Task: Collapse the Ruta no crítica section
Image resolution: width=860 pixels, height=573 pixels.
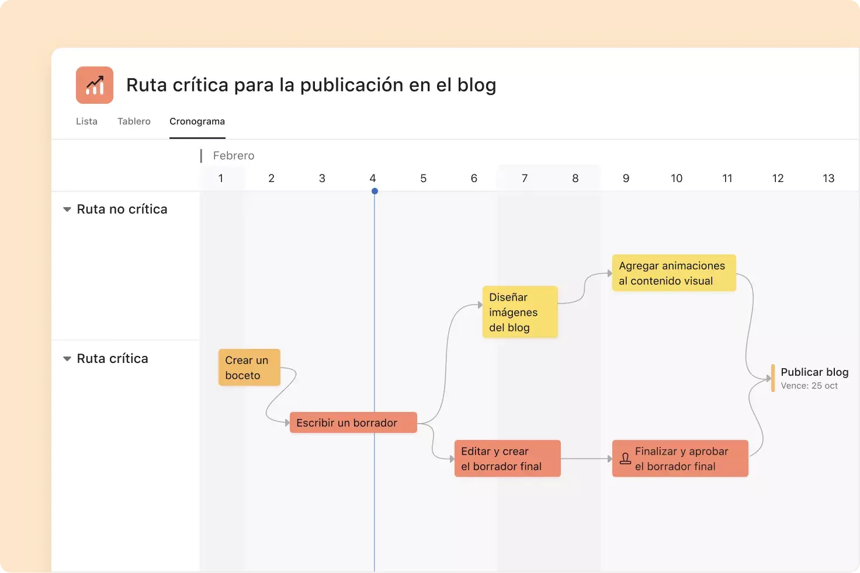Action: point(67,209)
